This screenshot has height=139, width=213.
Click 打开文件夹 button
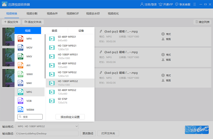point(108,133)
